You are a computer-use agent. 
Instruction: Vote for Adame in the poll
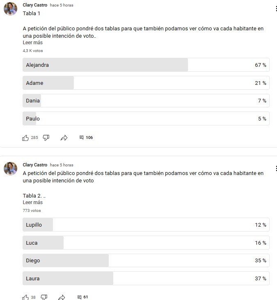(x=146, y=83)
